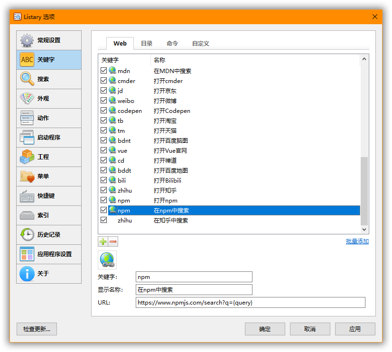Open the Search magnifier icon (搜索)
This screenshot has height=352, width=392.
pos(27,79)
